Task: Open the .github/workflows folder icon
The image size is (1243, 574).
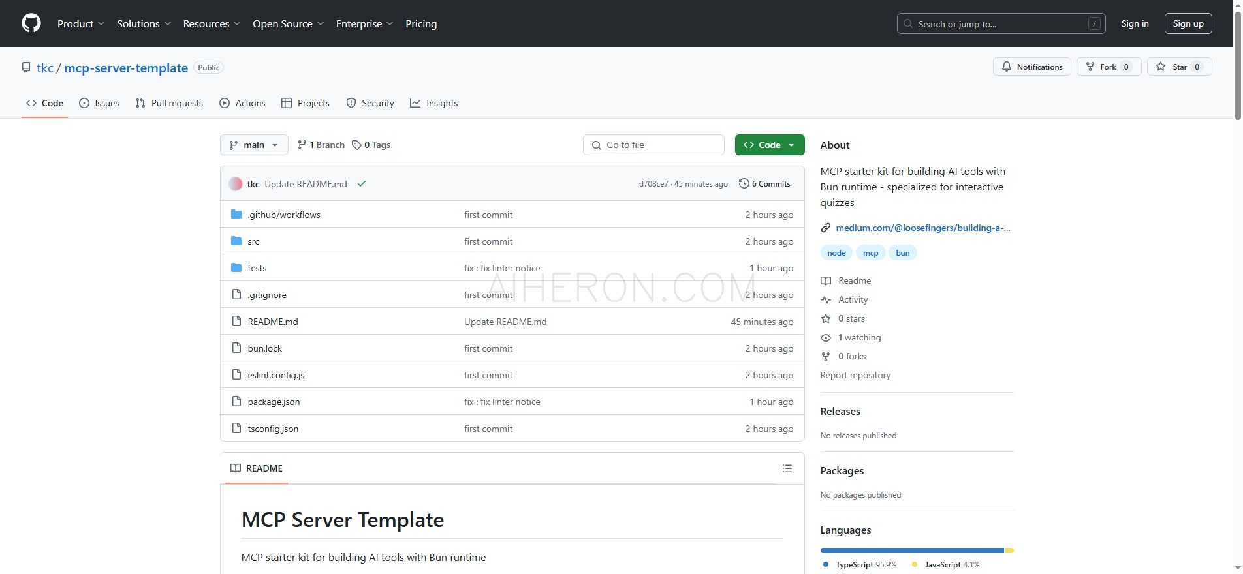Action: [x=236, y=214]
